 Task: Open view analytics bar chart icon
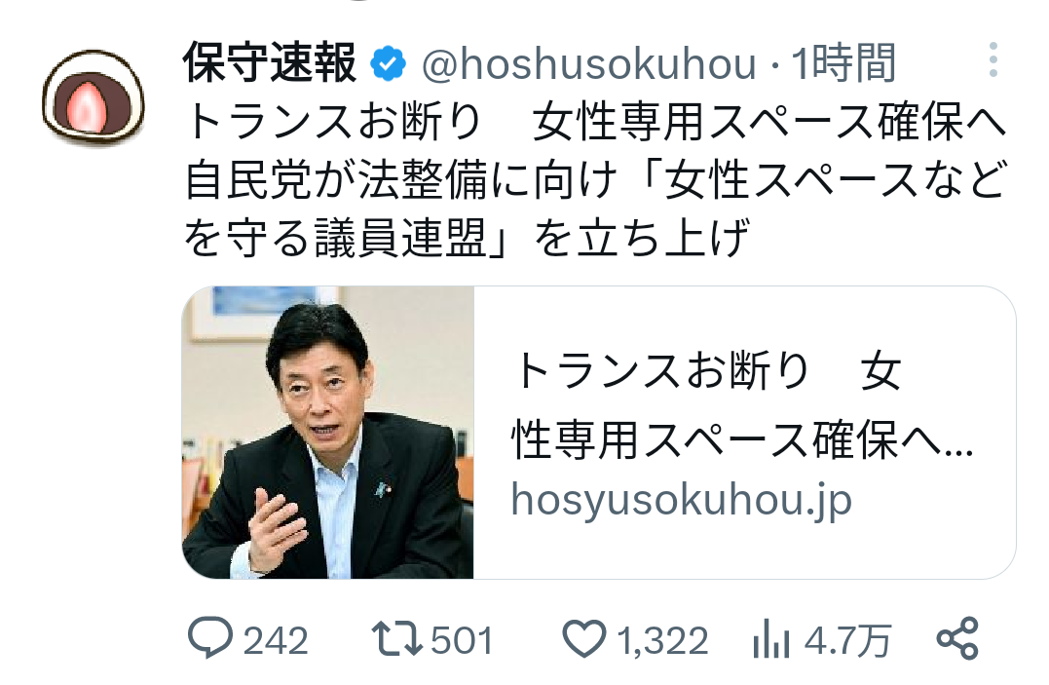point(771,638)
